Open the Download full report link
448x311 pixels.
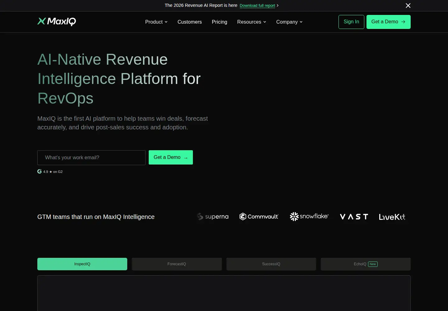tap(257, 6)
